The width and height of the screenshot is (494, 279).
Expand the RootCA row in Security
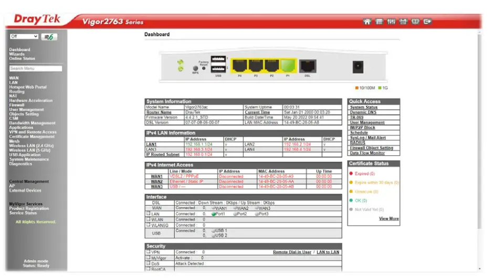coord(148,269)
